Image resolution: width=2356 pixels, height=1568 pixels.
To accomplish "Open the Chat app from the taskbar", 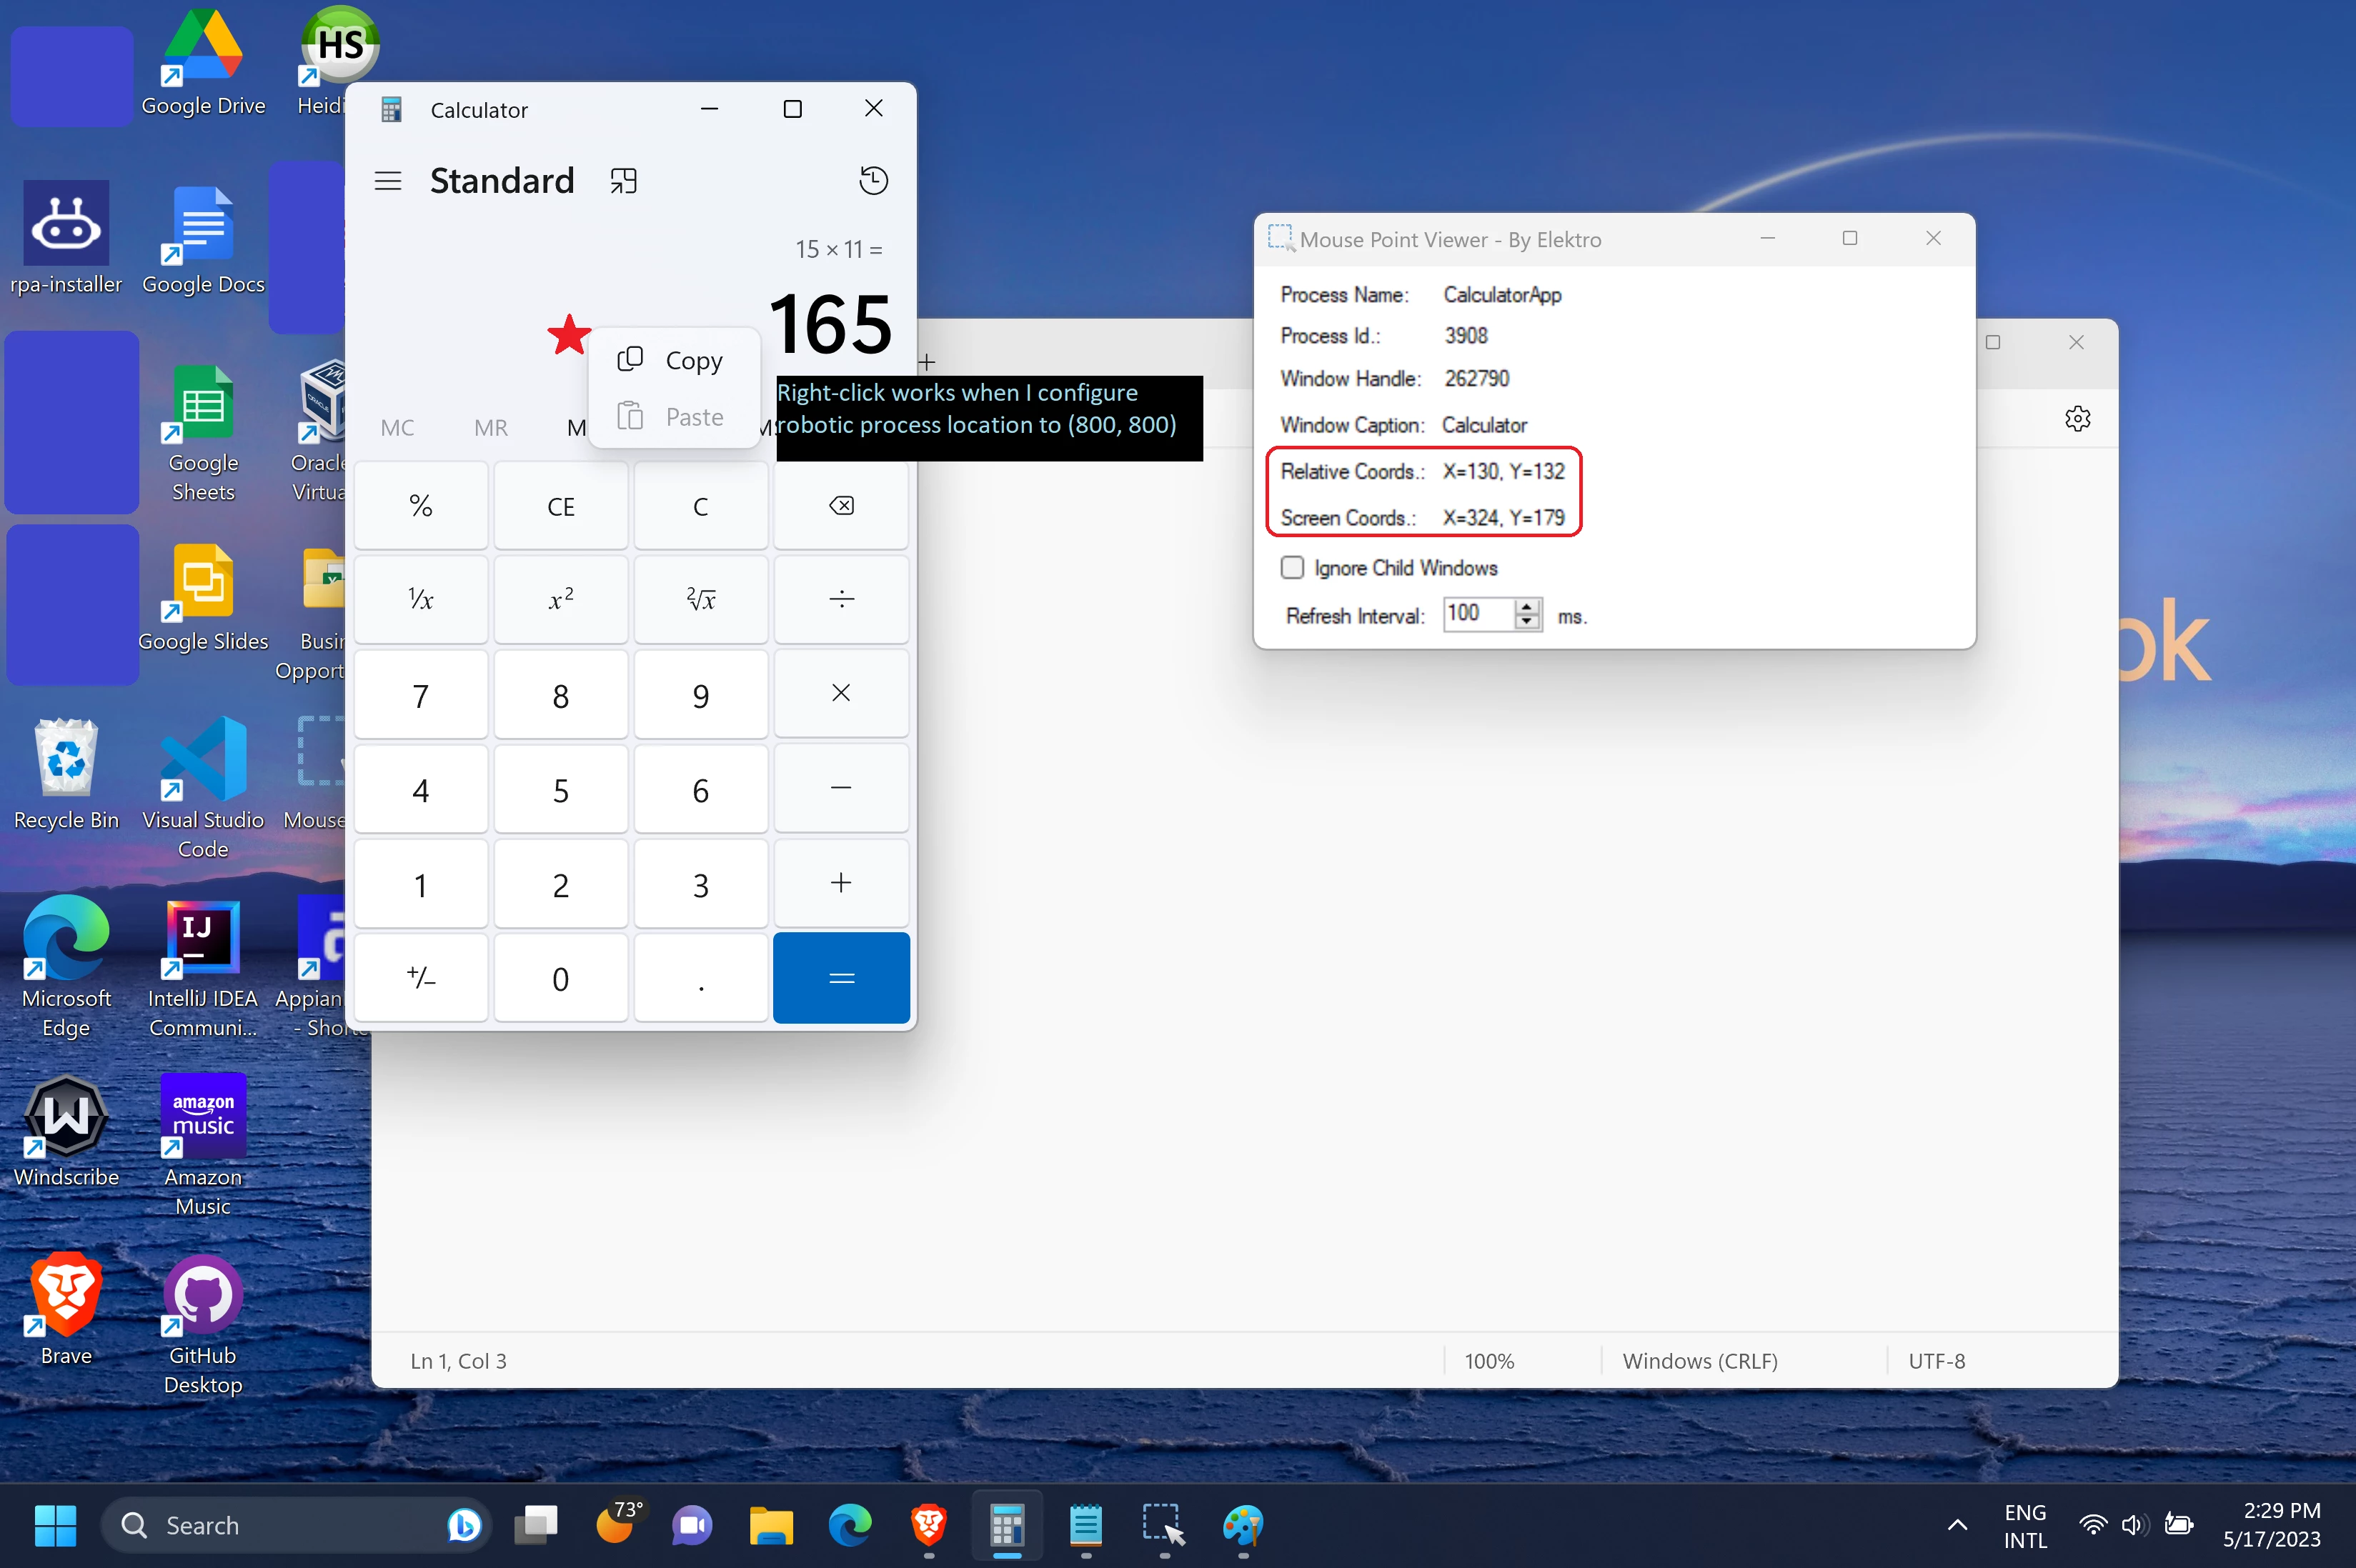I will (x=692, y=1525).
